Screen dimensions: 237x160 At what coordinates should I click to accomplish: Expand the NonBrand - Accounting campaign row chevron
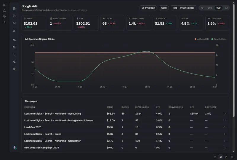(x=225, y=114)
